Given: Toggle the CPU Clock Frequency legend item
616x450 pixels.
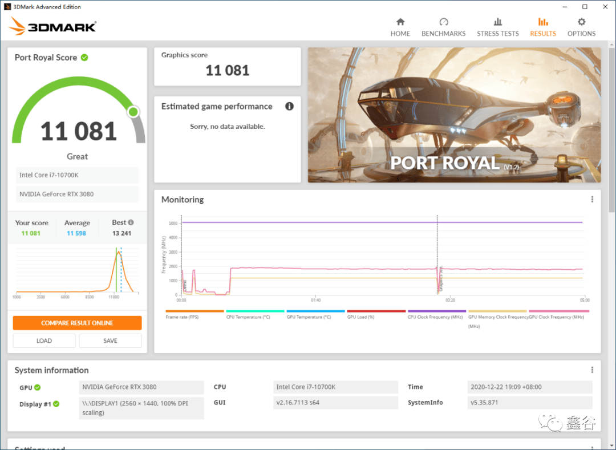Looking at the screenshot, I should (436, 314).
